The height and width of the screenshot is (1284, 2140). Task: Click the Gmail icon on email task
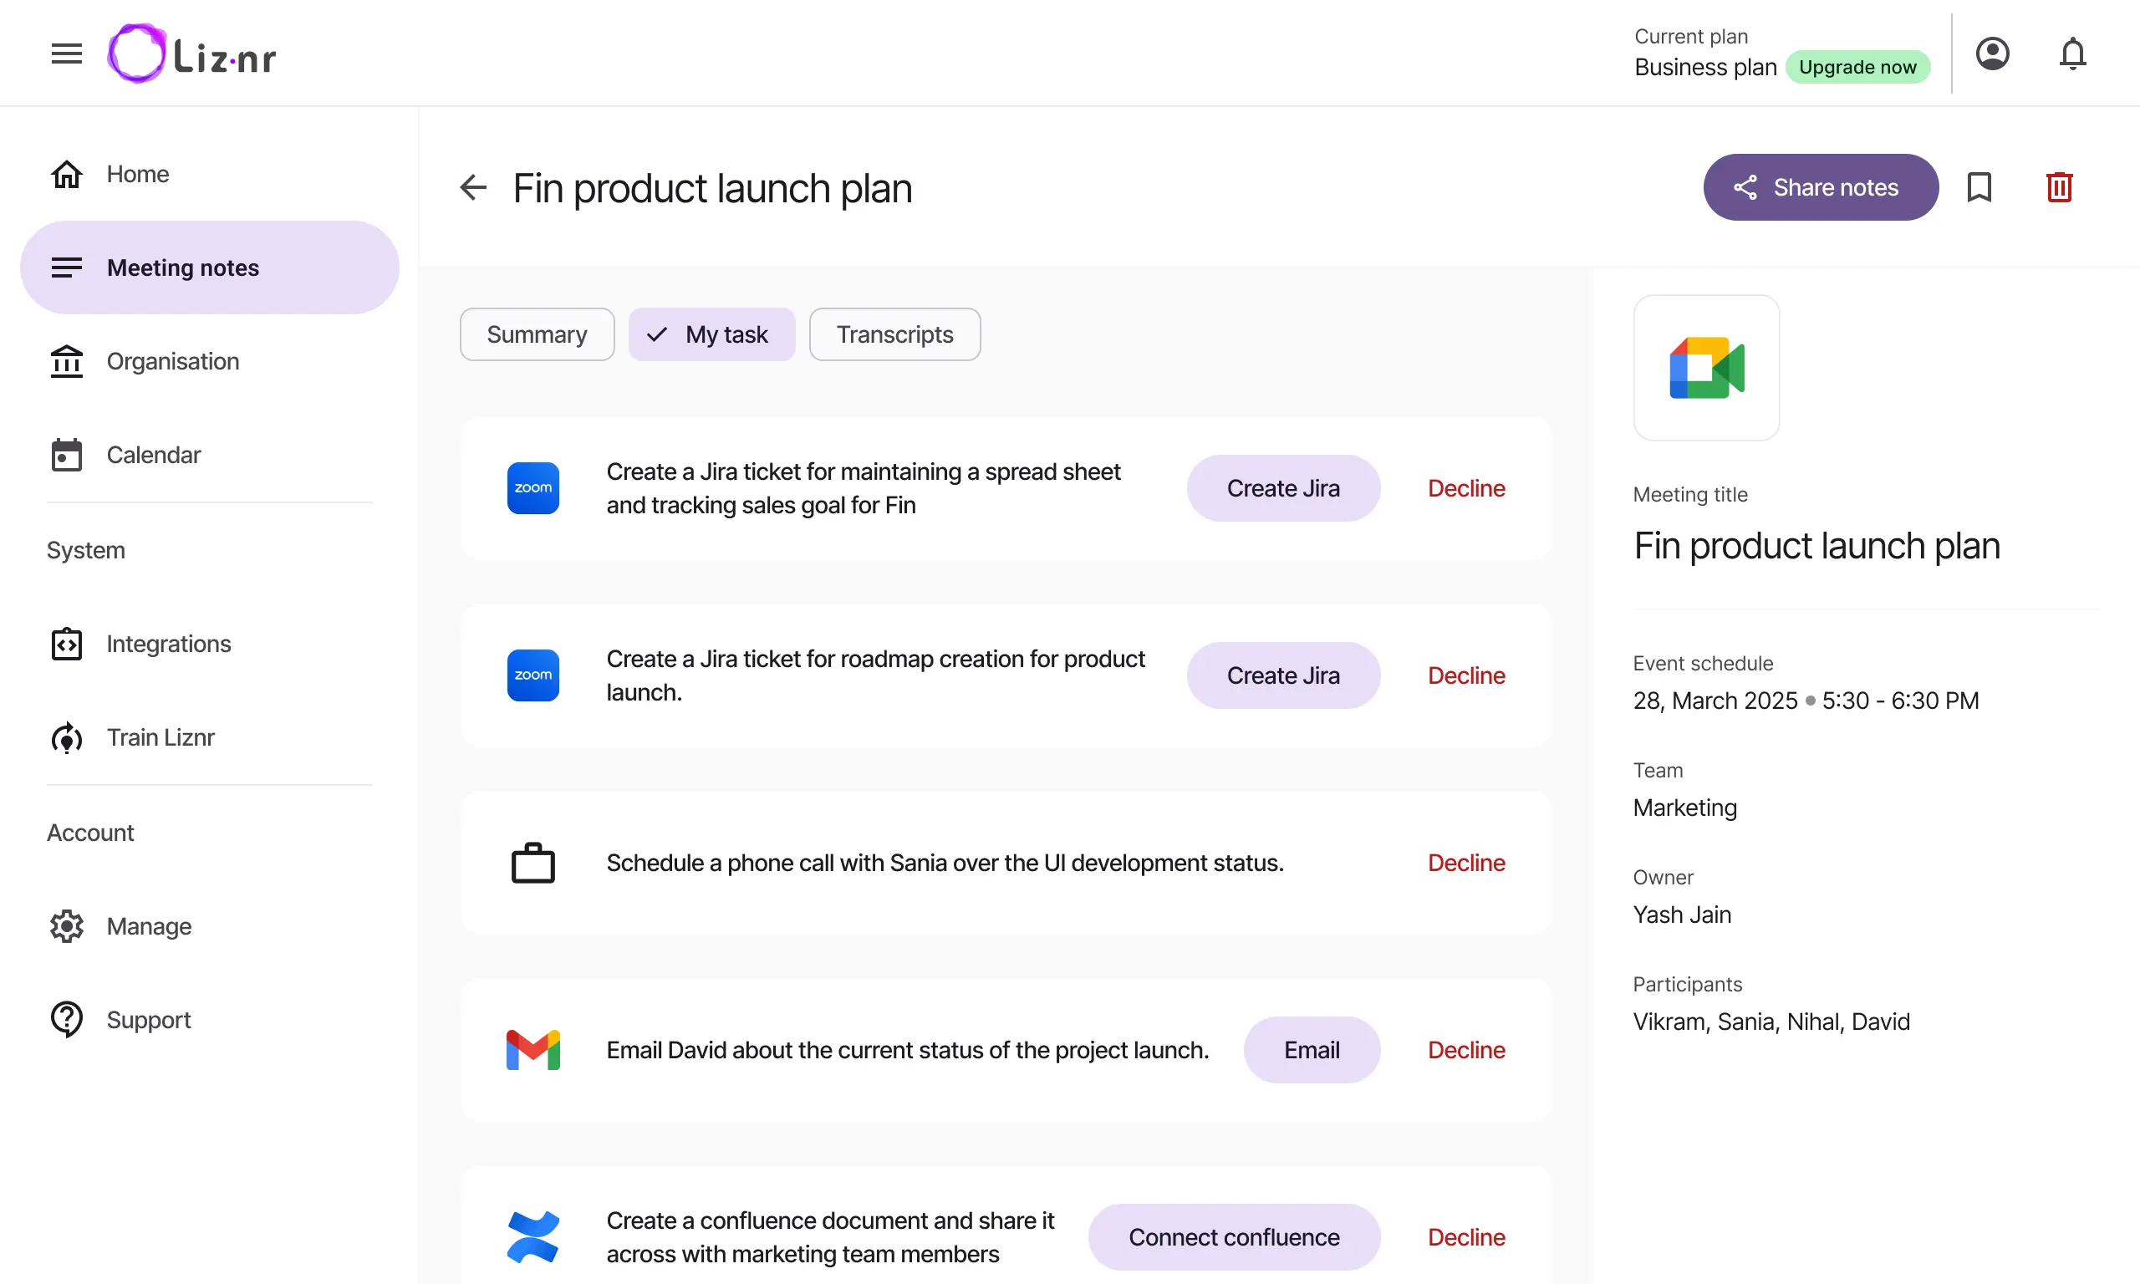(x=532, y=1050)
